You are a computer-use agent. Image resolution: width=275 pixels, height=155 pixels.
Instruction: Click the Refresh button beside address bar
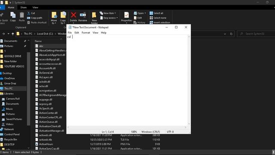click(231, 34)
